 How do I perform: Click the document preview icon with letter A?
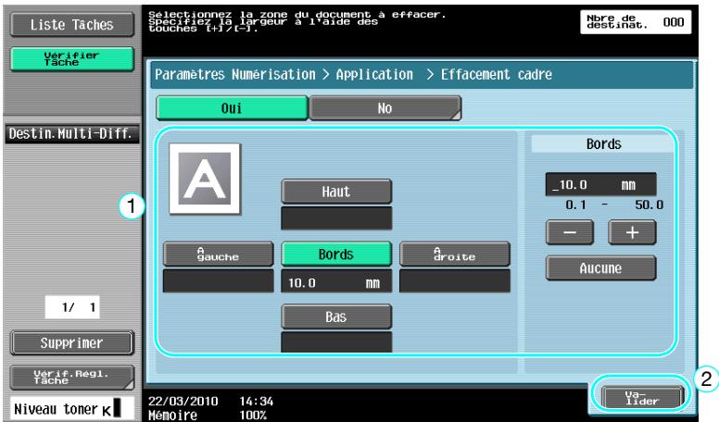[x=205, y=179]
